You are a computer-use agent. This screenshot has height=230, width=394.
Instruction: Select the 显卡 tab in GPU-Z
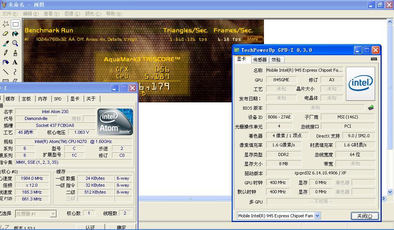point(242,59)
